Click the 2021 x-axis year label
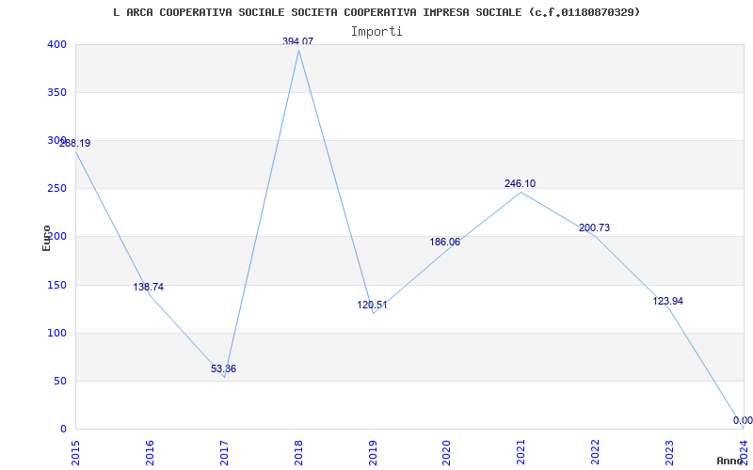The width and height of the screenshot is (753, 470). point(521,452)
